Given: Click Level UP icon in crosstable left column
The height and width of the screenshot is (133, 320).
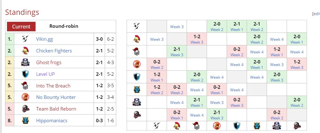Looking at the screenshot, I should pos(137,77).
